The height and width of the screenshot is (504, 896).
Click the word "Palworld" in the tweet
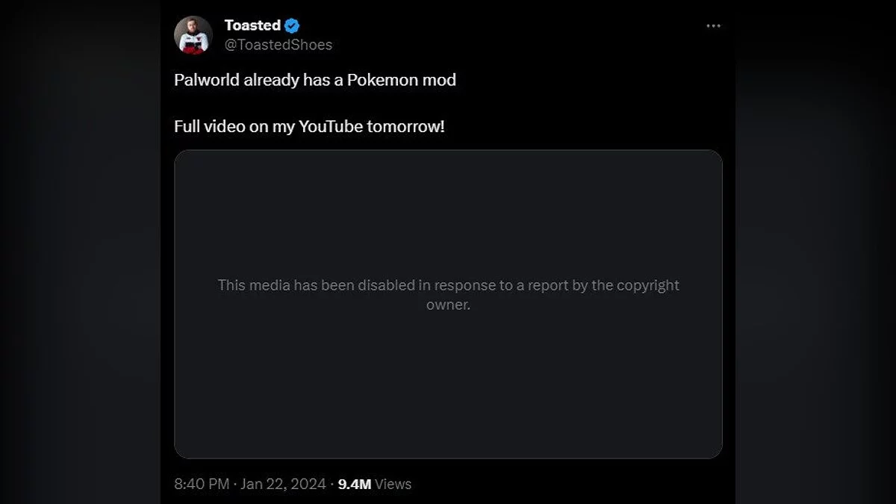click(206, 80)
